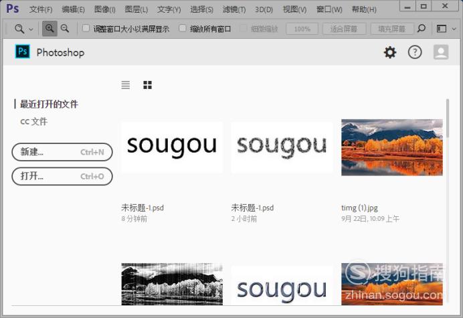Open the blue sougou thumbnail in second row
The image size is (463, 318).
point(282,285)
